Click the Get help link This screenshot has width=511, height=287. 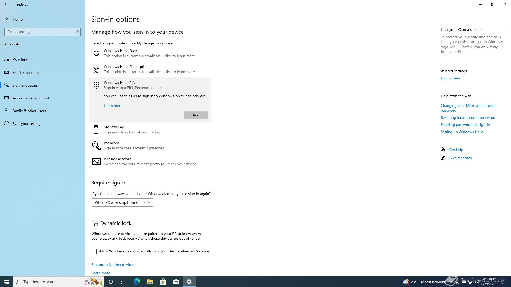coord(456,150)
